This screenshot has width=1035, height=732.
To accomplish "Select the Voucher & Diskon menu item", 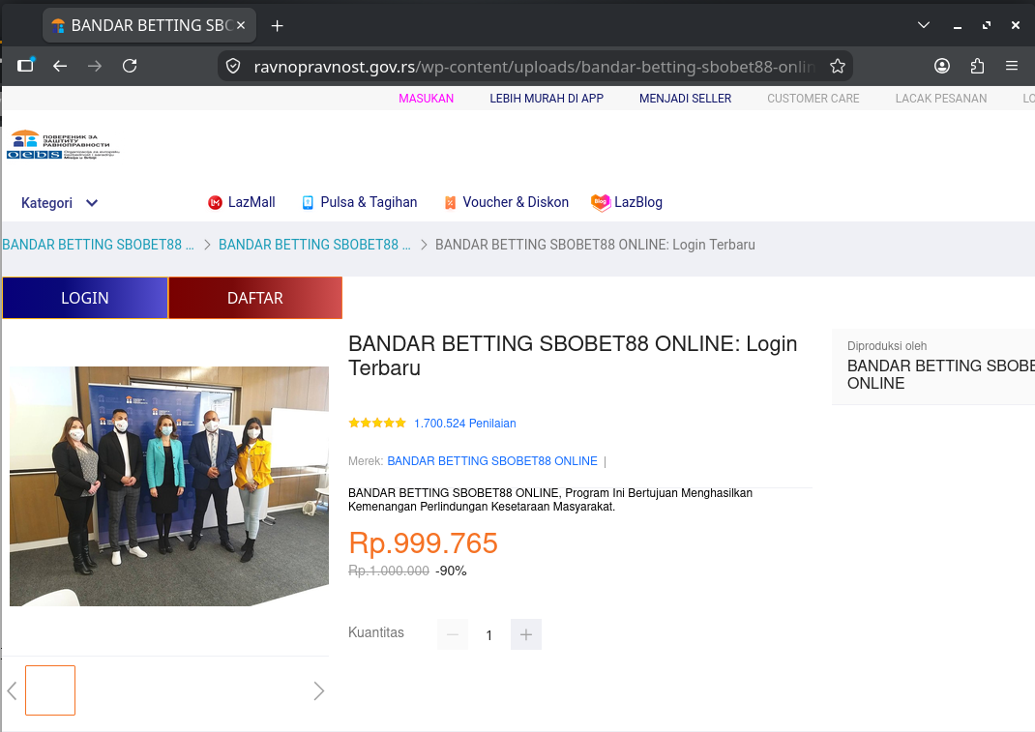I will [x=506, y=202].
